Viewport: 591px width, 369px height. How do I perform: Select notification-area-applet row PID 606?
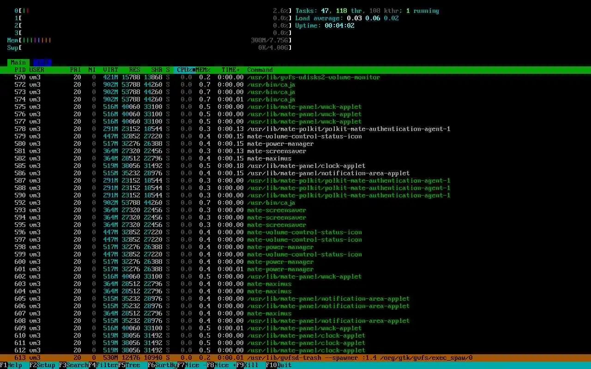tap(295, 306)
